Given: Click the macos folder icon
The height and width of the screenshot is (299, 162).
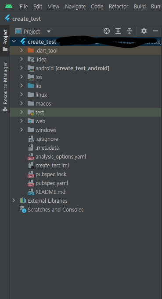Looking at the screenshot, I should click(x=30, y=103).
